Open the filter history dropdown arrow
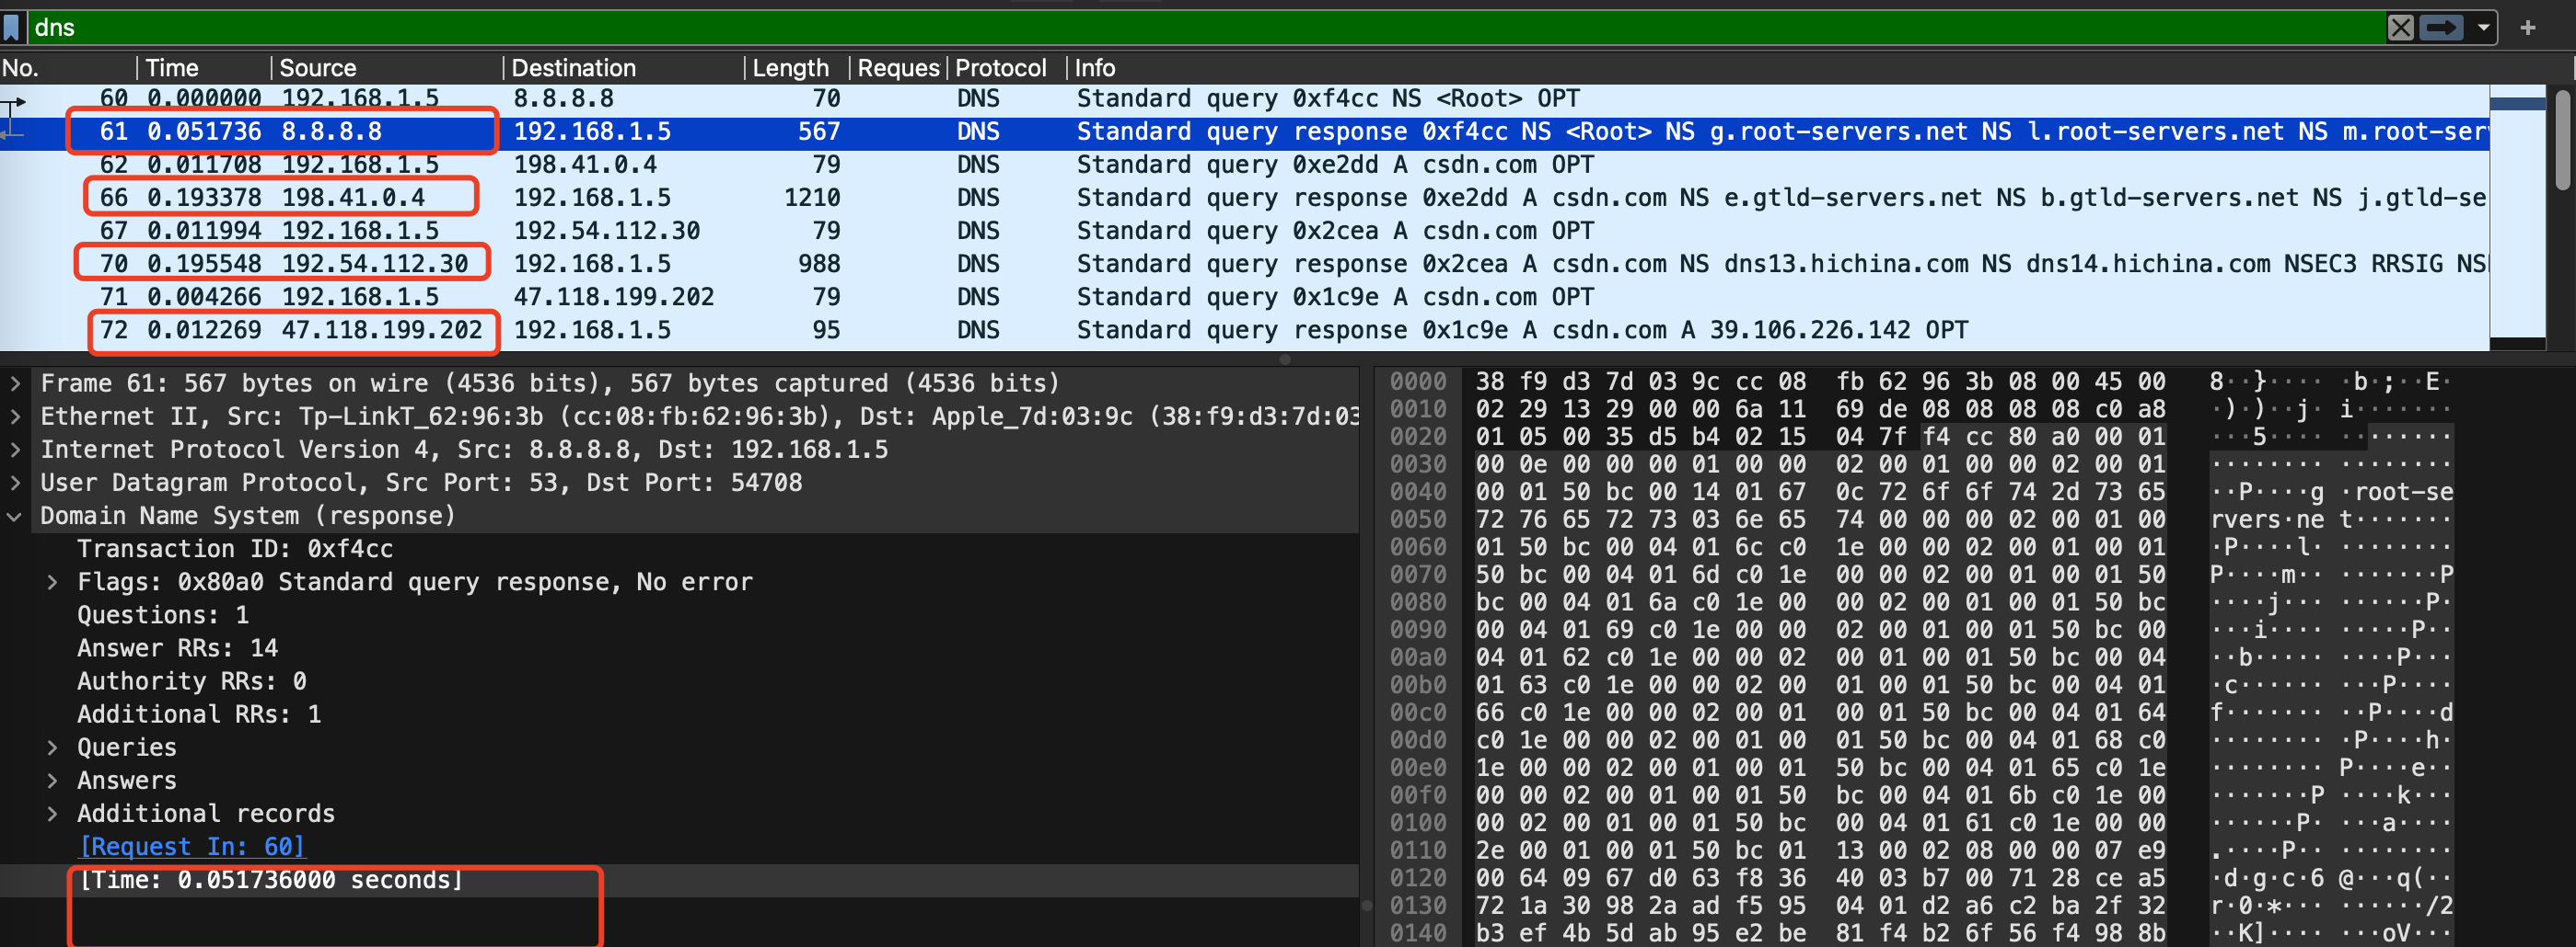 click(x=2483, y=27)
